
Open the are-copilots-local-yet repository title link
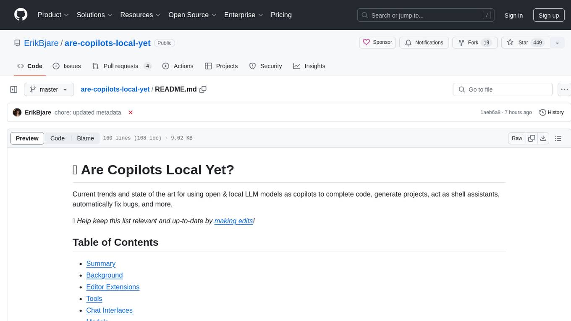[x=107, y=43]
